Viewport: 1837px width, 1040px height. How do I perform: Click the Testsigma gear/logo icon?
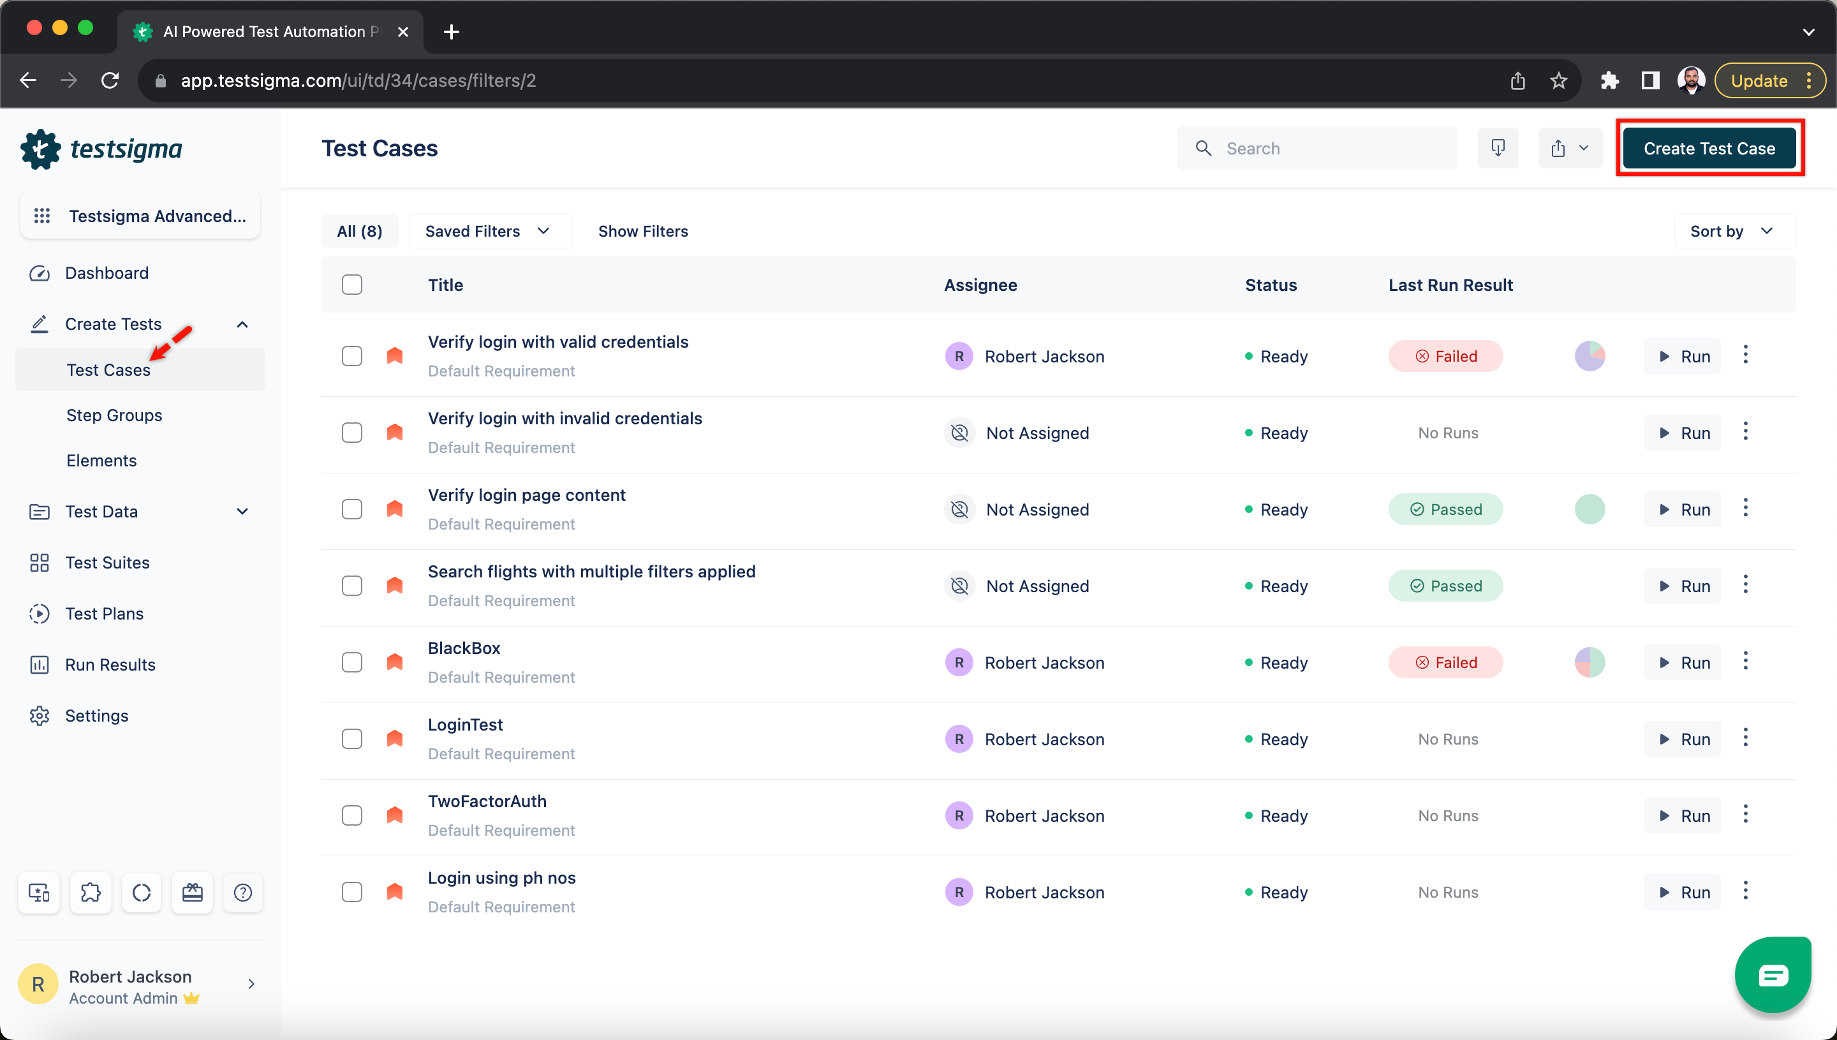click(40, 149)
